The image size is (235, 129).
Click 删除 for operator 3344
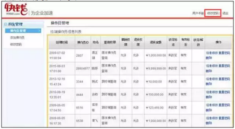209,84
